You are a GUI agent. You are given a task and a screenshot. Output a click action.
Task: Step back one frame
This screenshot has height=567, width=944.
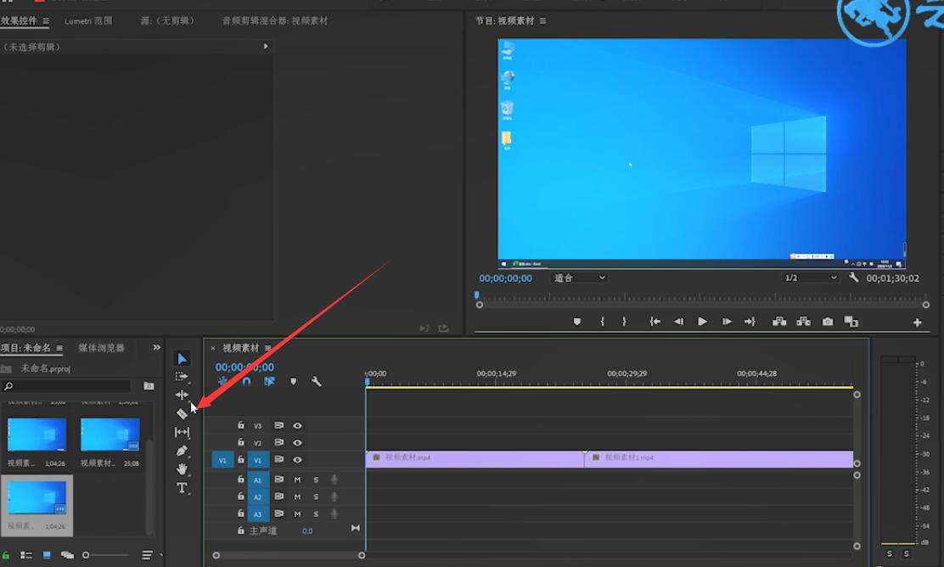(678, 322)
